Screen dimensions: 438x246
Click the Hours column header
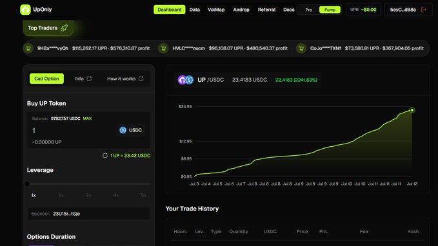(x=180, y=231)
